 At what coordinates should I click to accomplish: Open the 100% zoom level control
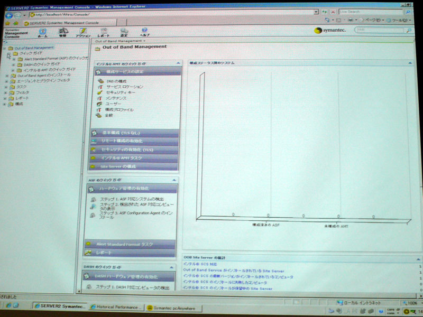tap(412, 303)
